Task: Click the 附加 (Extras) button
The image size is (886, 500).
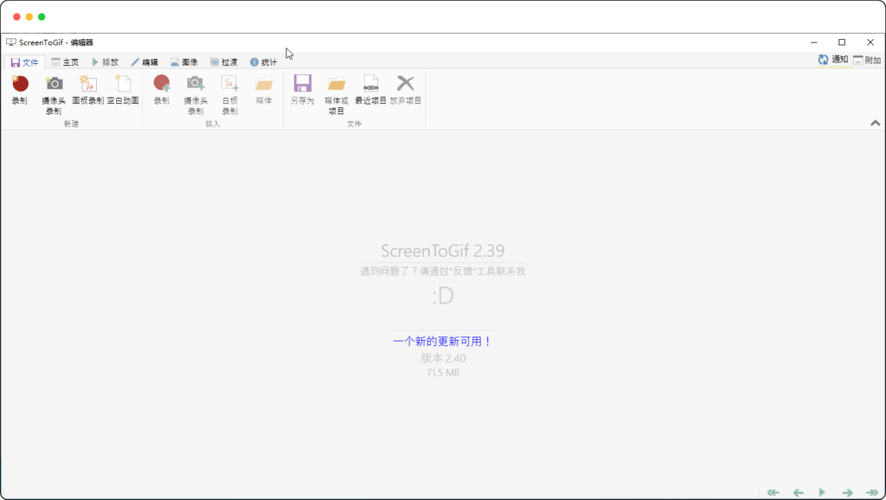Action: pos(867,61)
